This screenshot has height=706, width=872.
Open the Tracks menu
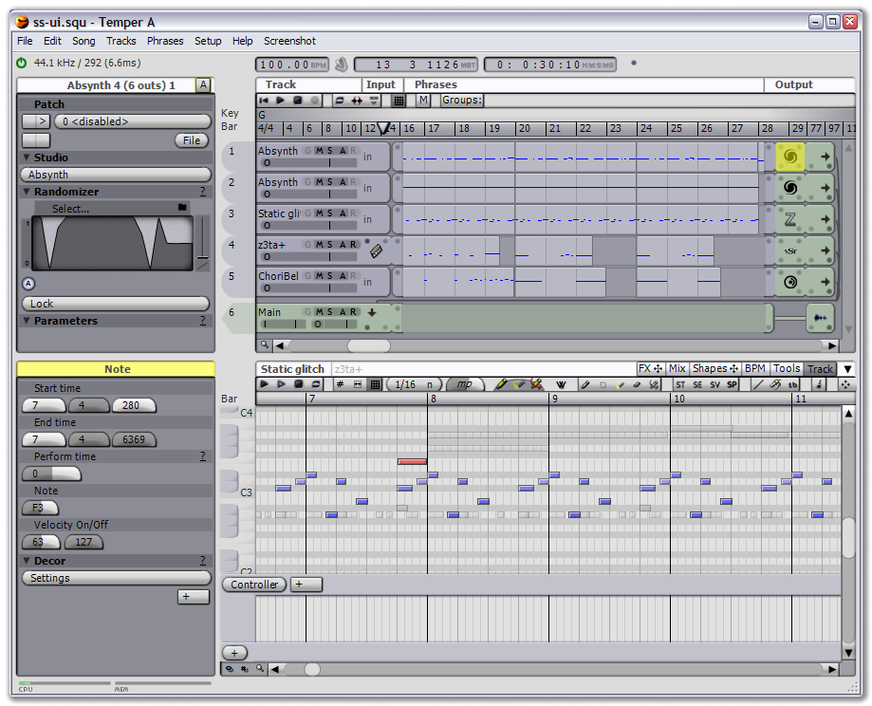(121, 41)
